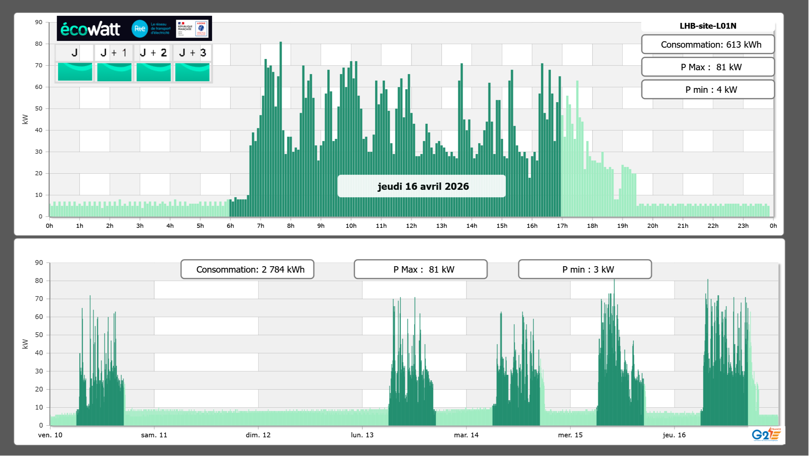This screenshot has width=809, height=456.
Task: Click the G2E France logo
Action: [766, 434]
